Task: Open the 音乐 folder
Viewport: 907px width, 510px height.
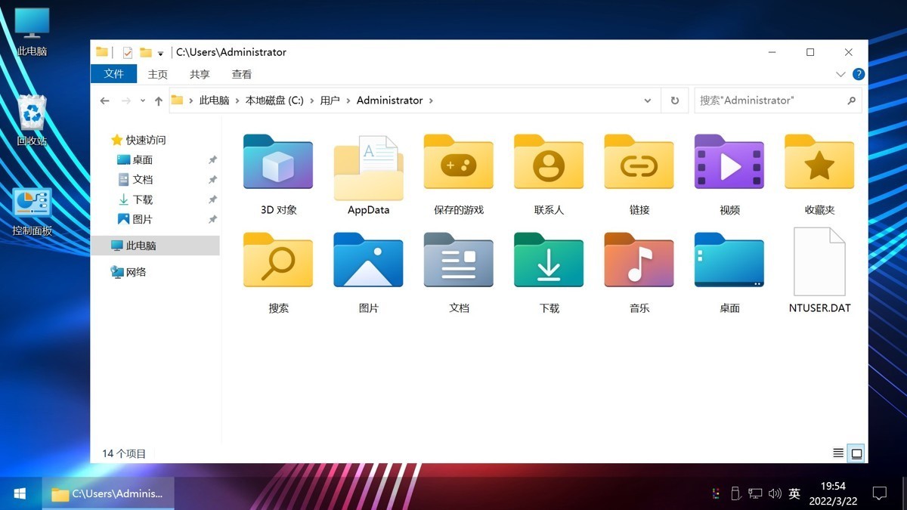Action: click(639, 261)
